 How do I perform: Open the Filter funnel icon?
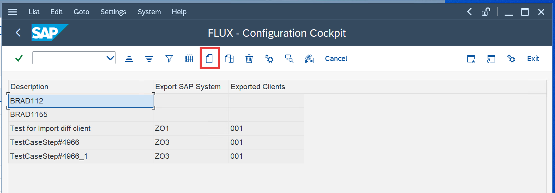169,59
